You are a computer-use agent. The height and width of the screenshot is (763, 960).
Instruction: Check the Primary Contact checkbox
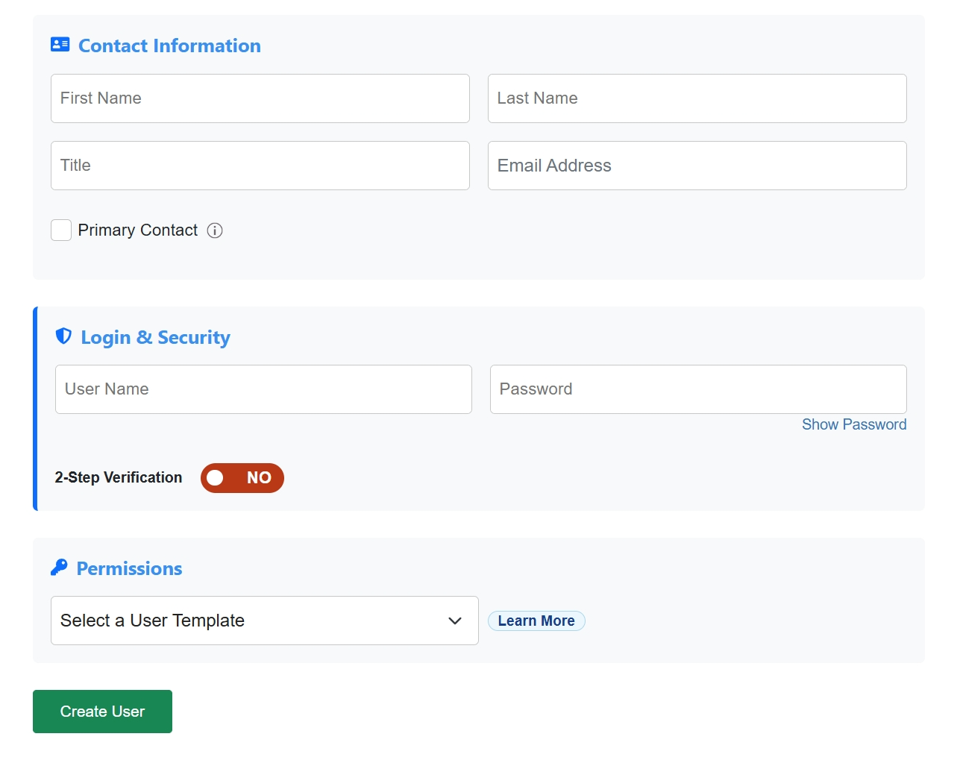pos(61,230)
